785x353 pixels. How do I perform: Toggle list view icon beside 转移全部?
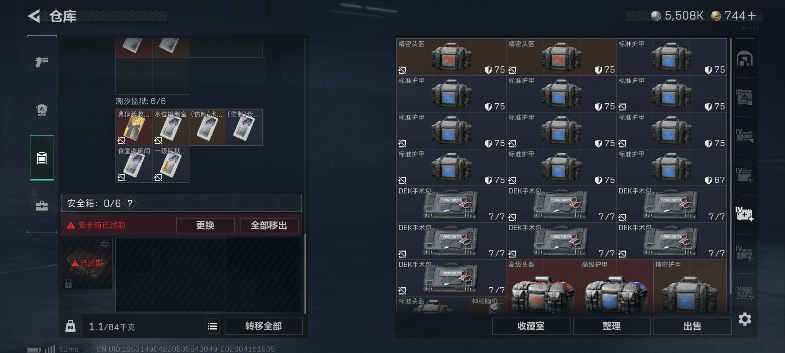pos(212,326)
